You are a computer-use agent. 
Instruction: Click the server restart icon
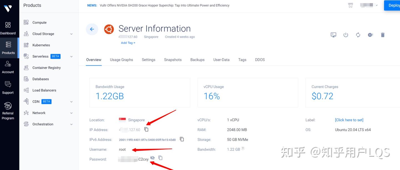358,35
